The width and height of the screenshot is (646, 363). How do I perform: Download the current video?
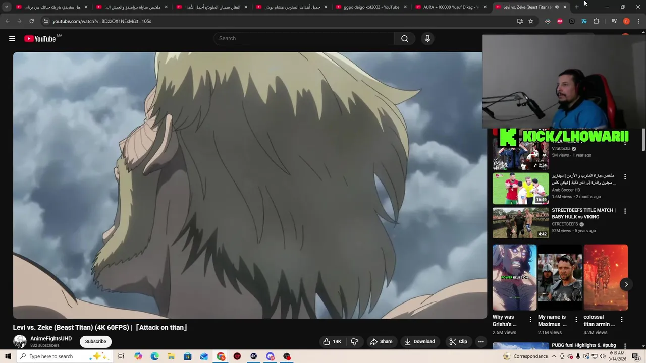419,342
